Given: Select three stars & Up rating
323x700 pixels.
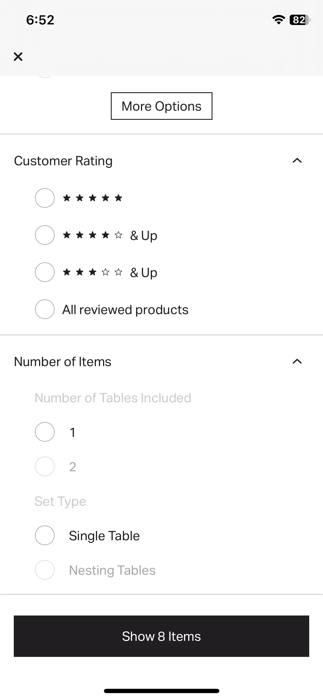Looking at the screenshot, I should click(x=45, y=272).
